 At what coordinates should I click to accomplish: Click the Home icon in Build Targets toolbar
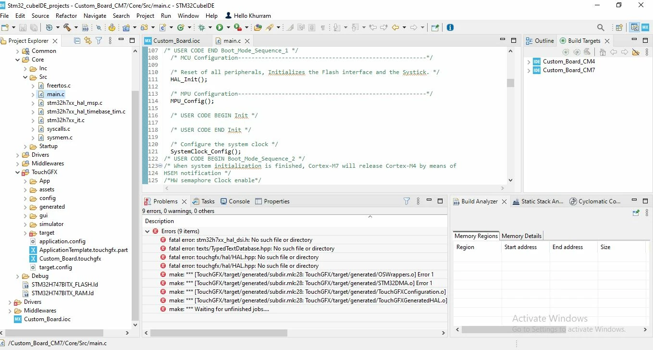[603, 52]
